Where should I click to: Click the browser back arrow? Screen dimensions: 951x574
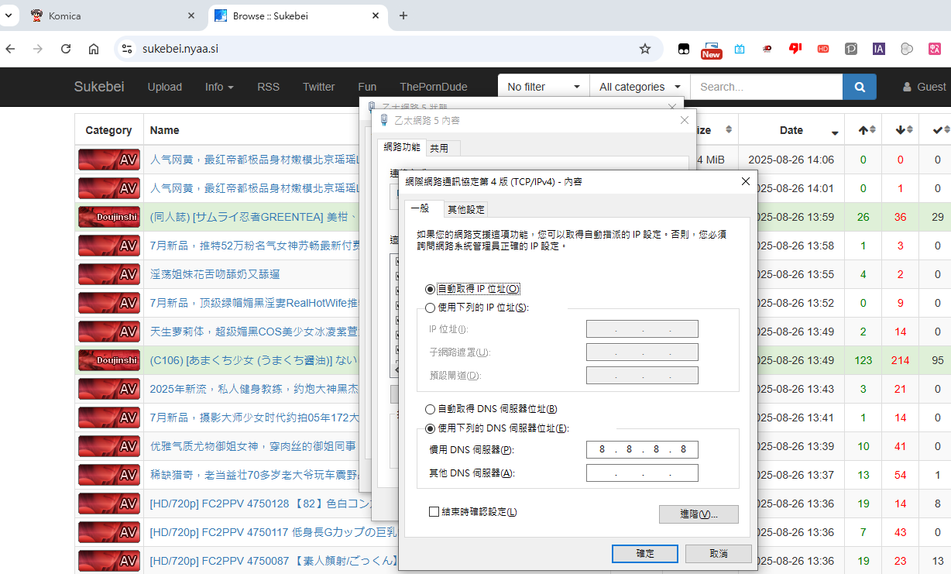point(10,49)
